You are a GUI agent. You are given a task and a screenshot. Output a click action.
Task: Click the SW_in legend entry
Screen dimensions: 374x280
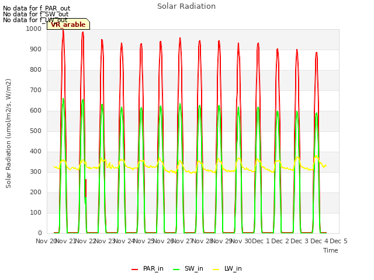[188, 269]
